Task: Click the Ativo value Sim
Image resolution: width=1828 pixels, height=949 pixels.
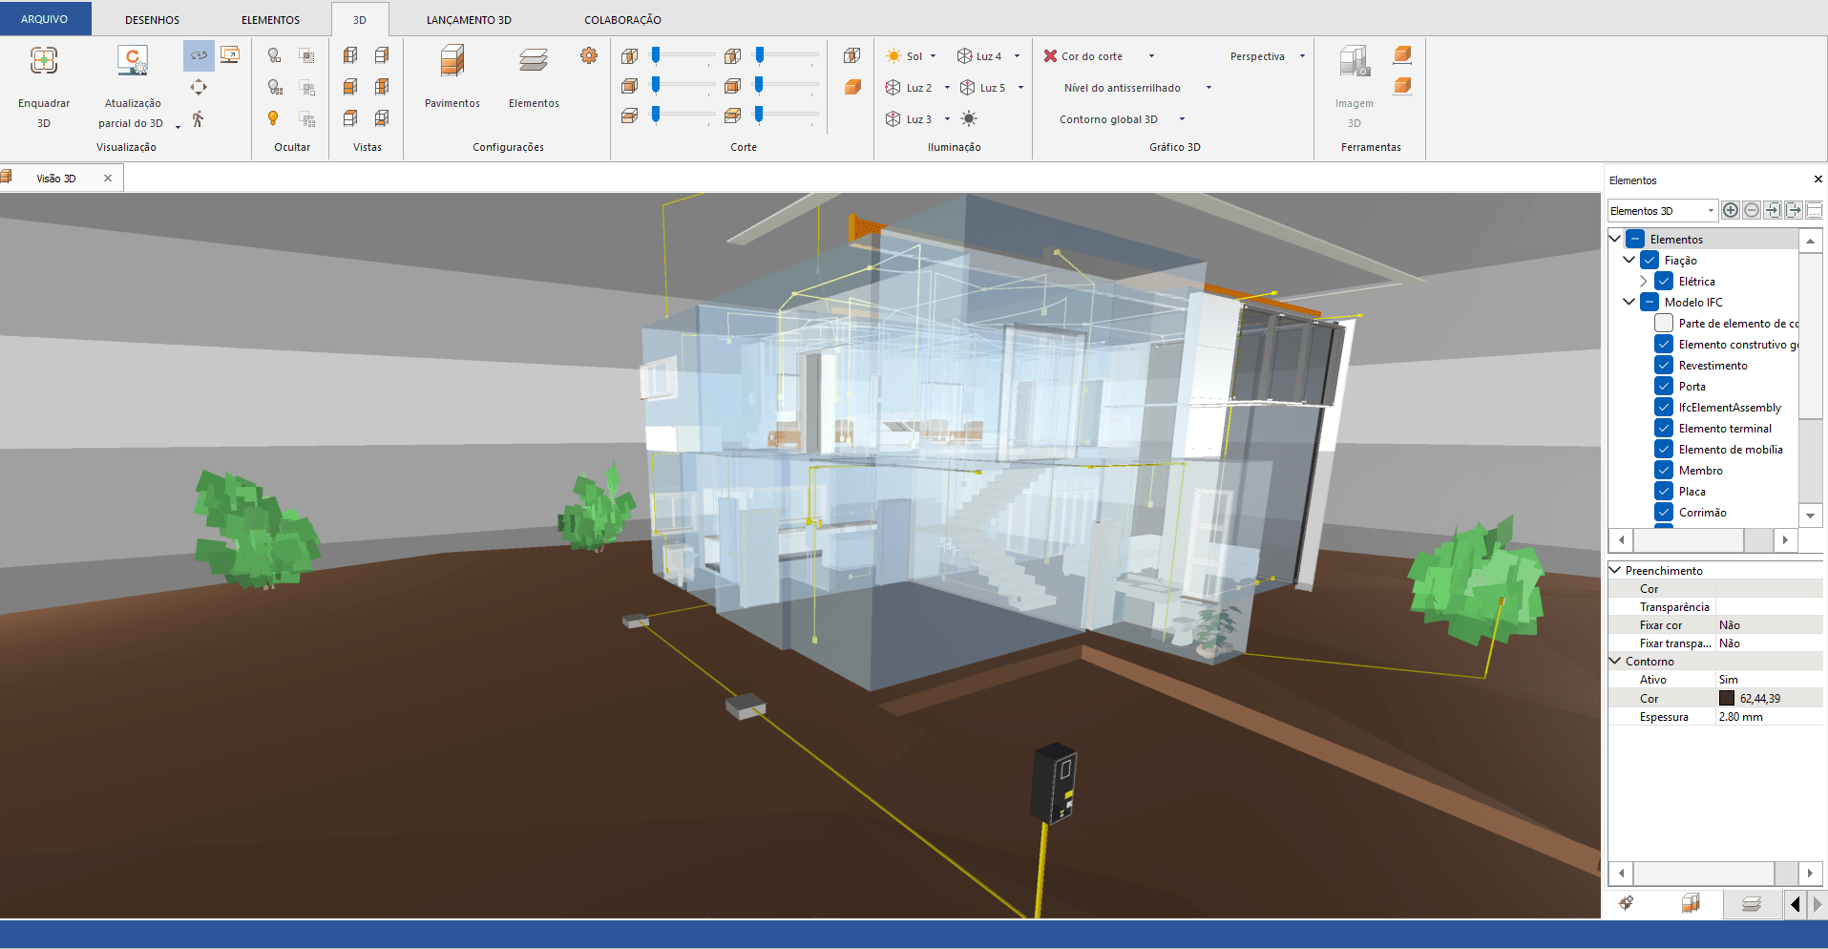Action: [x=1729, y=680]
